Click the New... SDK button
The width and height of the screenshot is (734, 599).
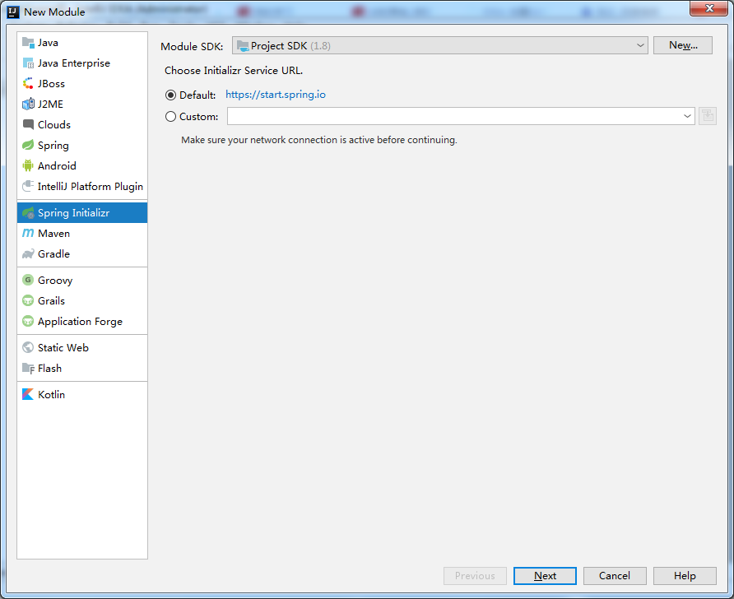(x=682, y=45)
